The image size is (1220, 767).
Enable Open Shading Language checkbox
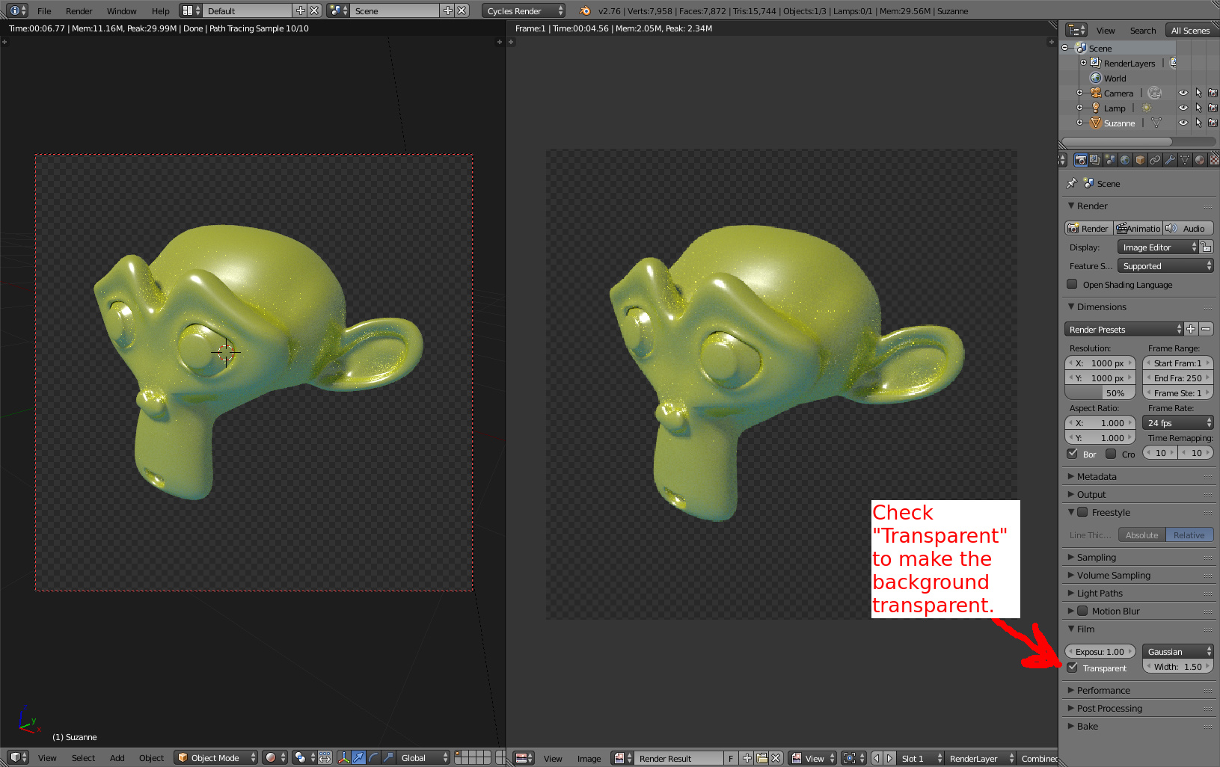tap(1073, 284)
